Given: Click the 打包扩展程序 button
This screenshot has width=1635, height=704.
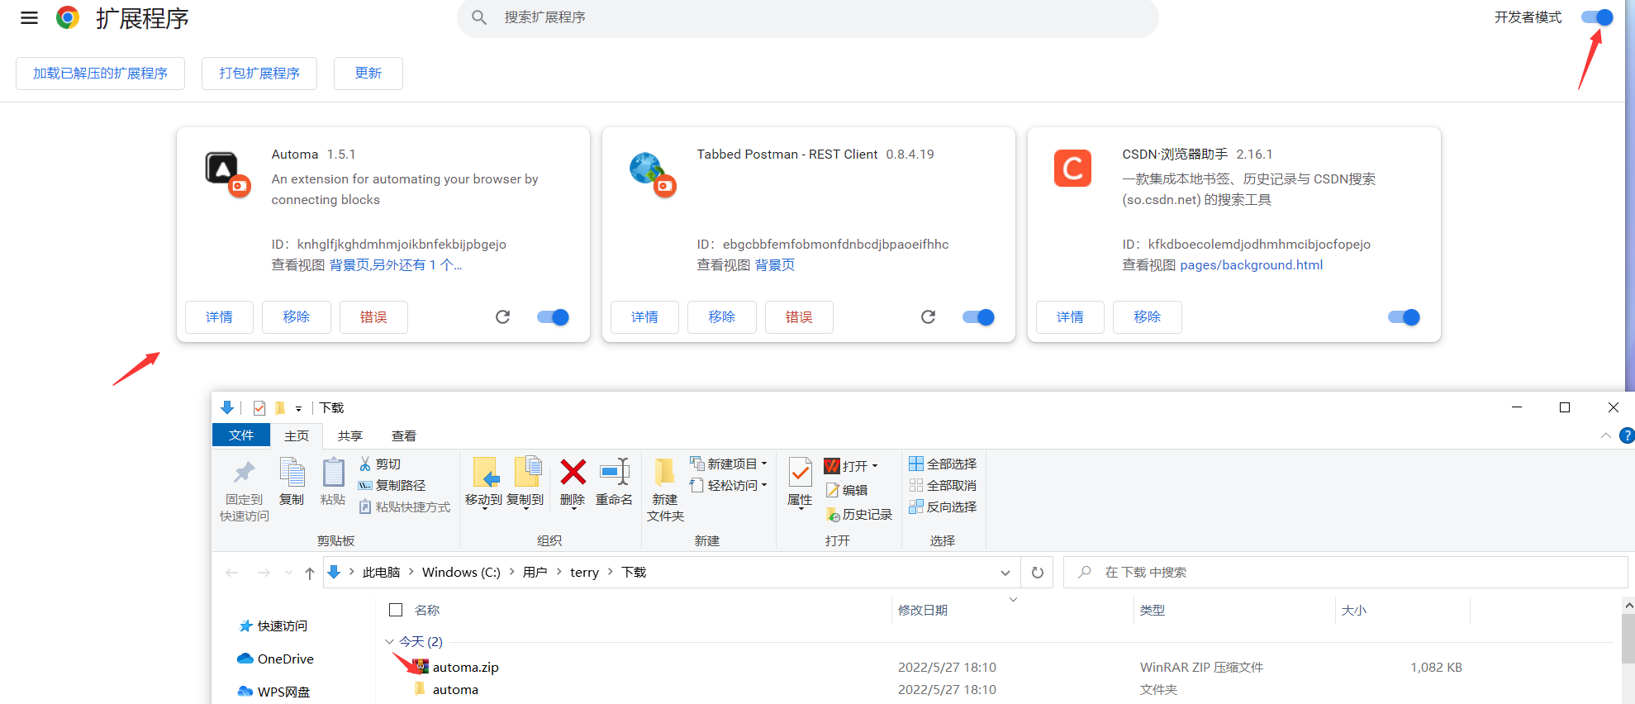Looking at the screenshot, I should tap(259, 74).
